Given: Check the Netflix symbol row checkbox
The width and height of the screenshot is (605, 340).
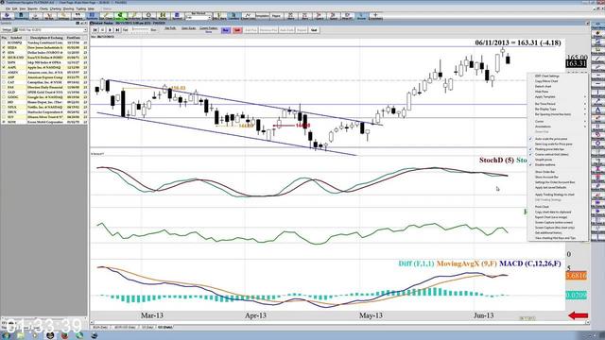Looking at the screenshot, I should pyautogui.click(x=4, y=108).
